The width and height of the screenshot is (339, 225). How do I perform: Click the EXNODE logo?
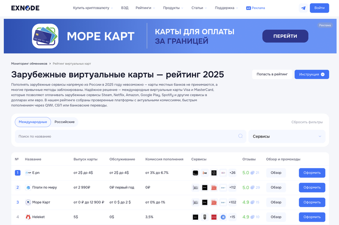coord(26,8)
